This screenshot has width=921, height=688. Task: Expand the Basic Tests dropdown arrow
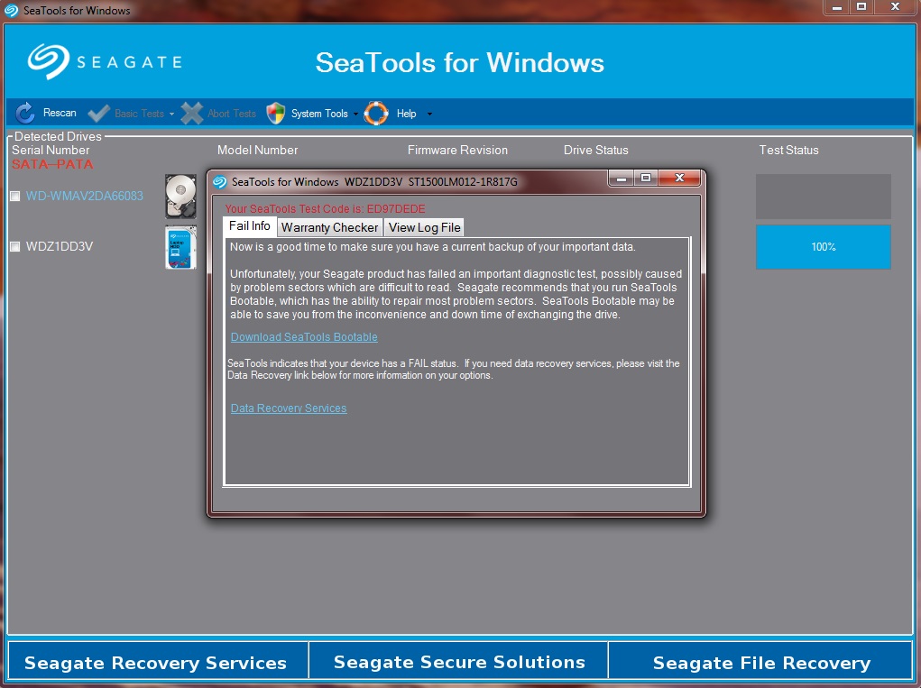click(x=171, y=115)
